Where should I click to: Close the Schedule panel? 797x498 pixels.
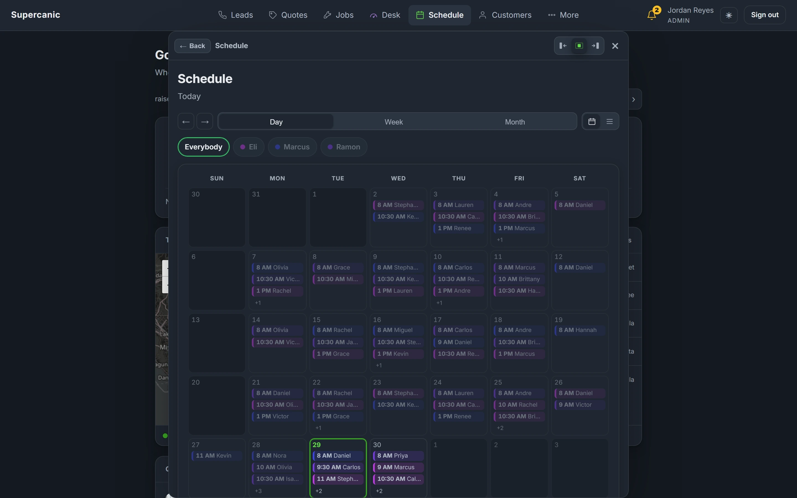pyautogui.click(x=615, y=46)
